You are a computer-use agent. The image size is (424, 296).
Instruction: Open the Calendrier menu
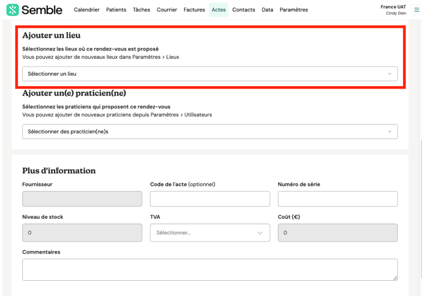tap(87, 10)
